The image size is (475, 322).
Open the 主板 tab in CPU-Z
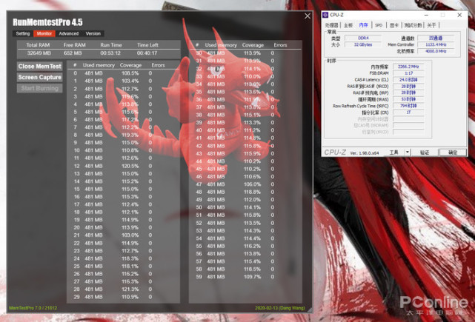[348, 25]
